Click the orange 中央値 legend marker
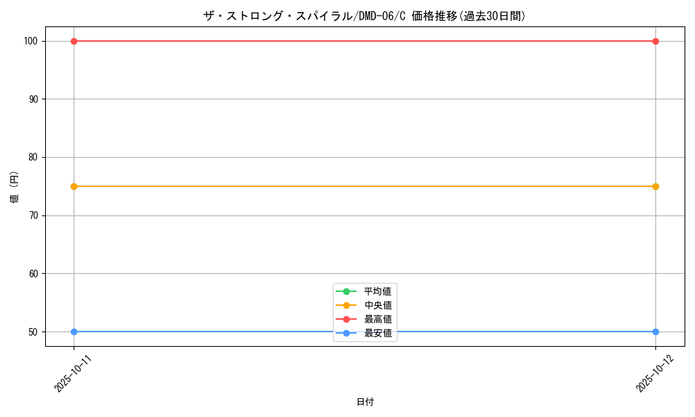Screen dimensions: 695x417 pos(346,305)
